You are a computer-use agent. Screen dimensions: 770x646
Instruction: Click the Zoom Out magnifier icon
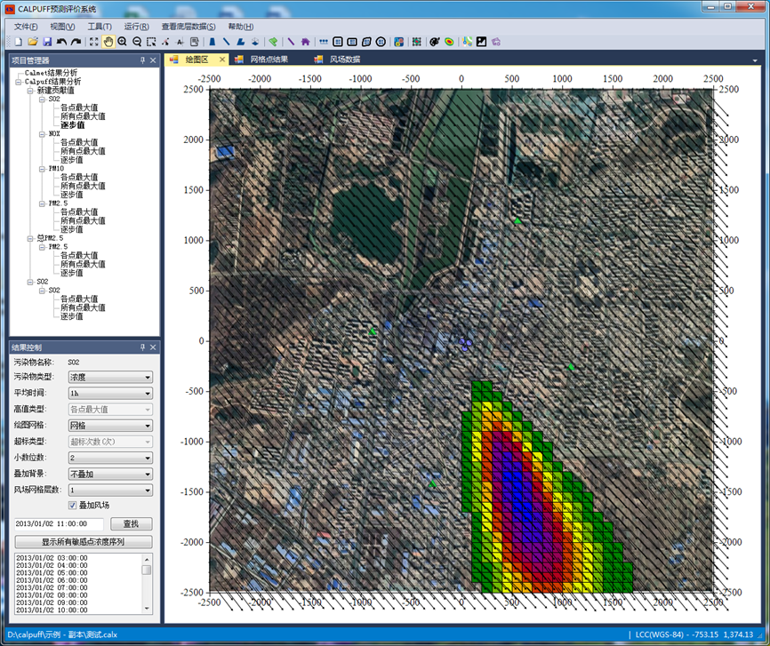137,42
